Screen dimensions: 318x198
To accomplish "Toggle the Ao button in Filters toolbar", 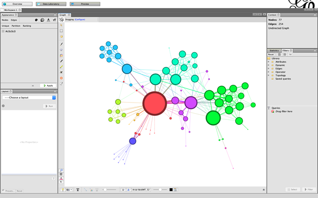I will (290, 54).
